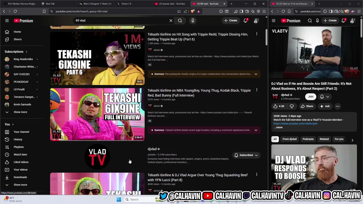363x204 pixels.
Task: Open vladtv join link in description
Action: pyautogui.click(x=295, y=124)
